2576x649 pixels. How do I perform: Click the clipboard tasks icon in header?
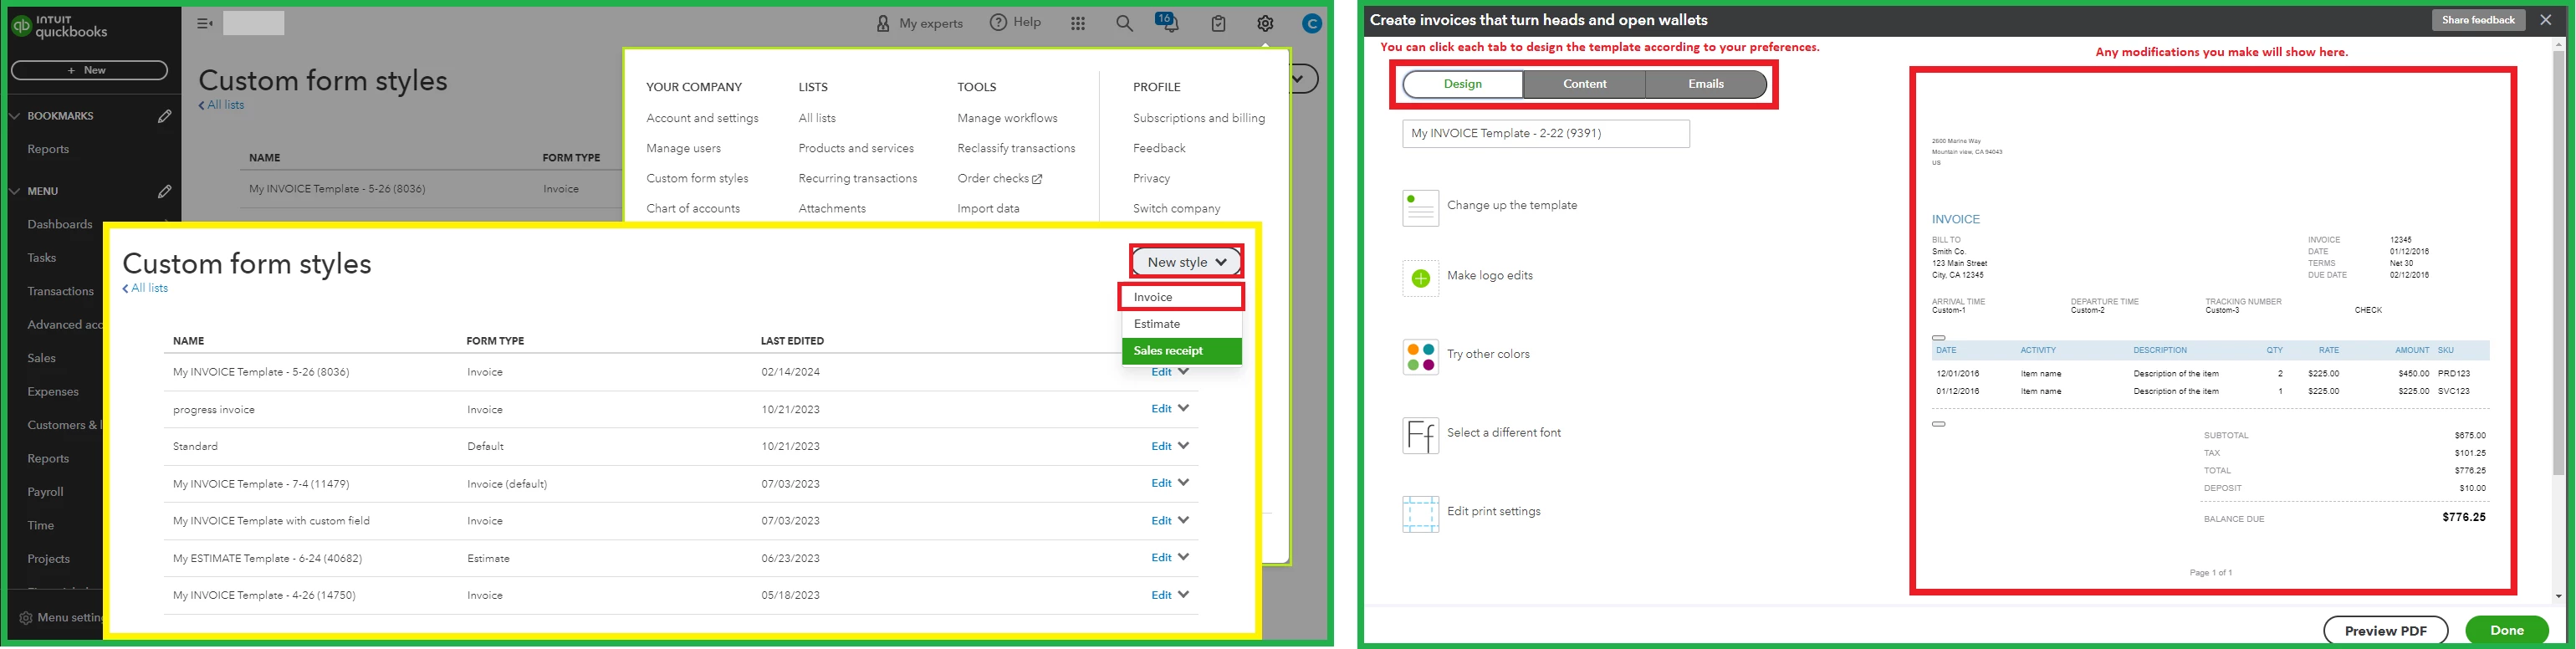click(1218, 24)
